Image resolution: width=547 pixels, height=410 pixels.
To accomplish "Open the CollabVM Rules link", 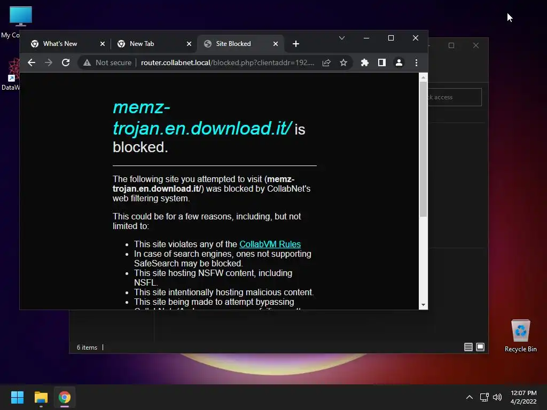I will click(x=270, y=244).
